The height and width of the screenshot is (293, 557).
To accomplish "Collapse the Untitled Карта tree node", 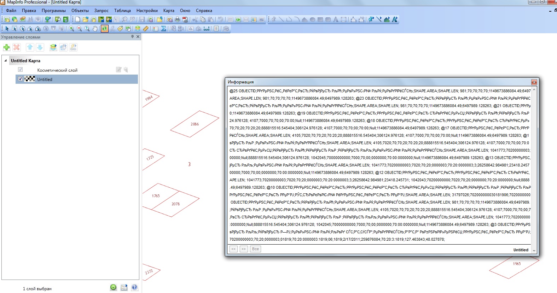I will (x=6, y=60).
